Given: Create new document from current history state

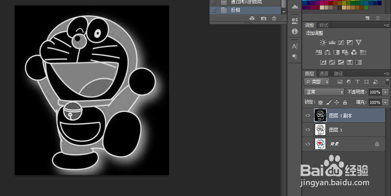Looking at the screenshot, I should coord(252,18).
